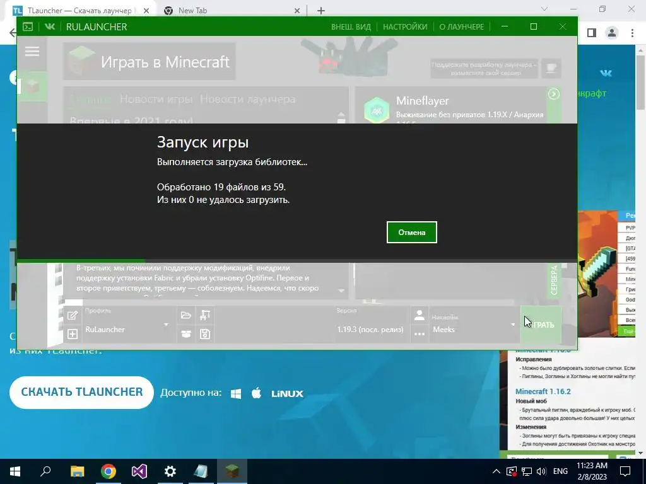The height and width of the screenshot is (484, 646).
Task: Open Windows Settings gear in taskbar
Action: tap(170, 471)
